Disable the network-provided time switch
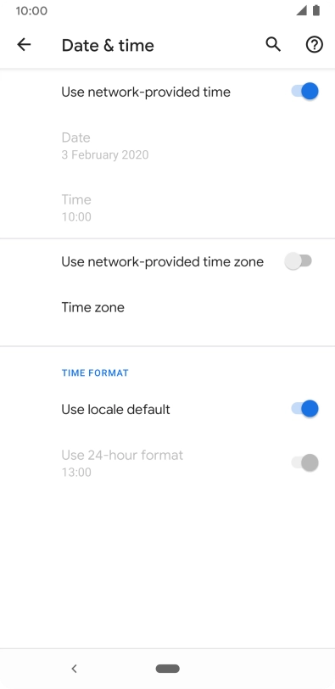The height and width of the screenshot is (689, 335). point(304,92)
